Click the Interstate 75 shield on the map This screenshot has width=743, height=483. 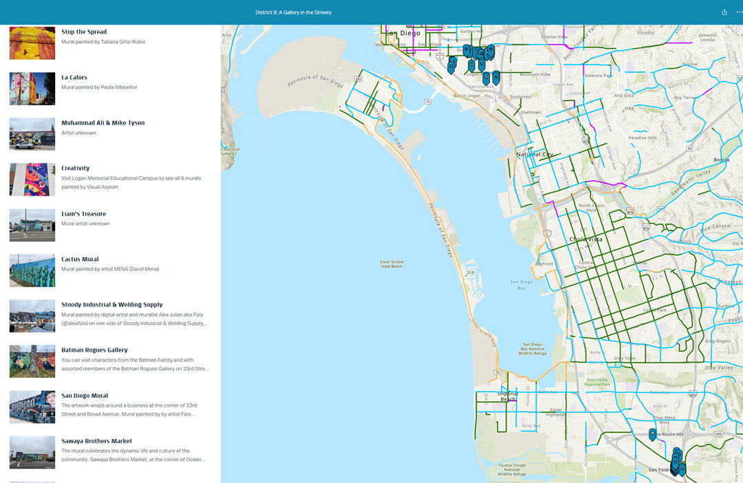pos(427,102)
